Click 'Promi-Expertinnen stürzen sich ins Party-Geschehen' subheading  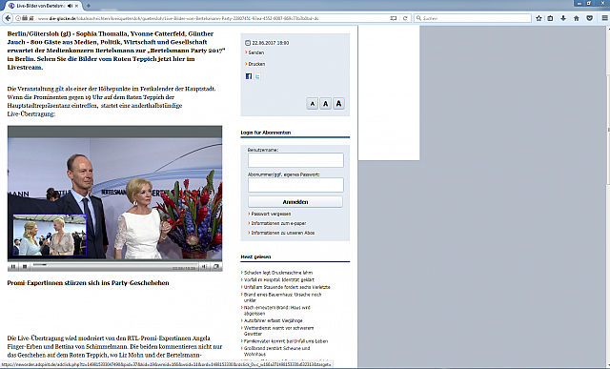coord(88,283)
